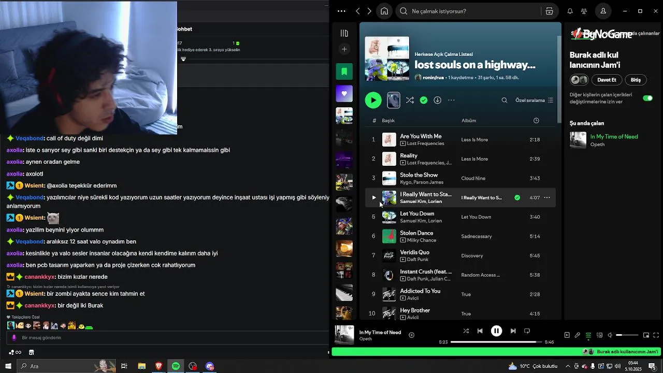Viewport: 663px width, 373px height.
Task: Create new playlist with plus icon
Action: click(344, 49)
